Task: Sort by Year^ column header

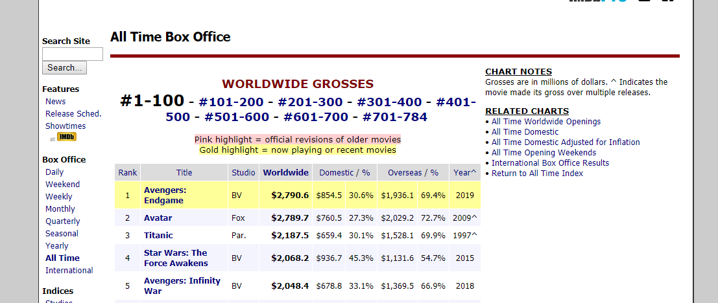Action: [465, 173]
